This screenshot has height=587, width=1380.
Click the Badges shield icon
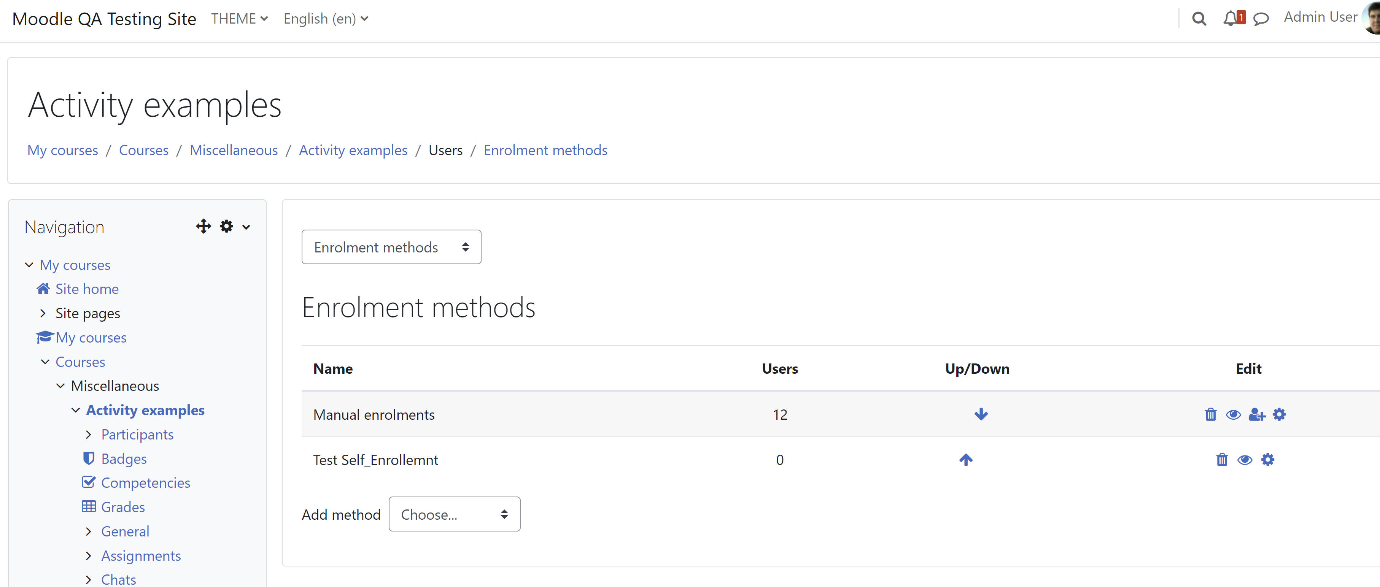[x=89, y=458]
